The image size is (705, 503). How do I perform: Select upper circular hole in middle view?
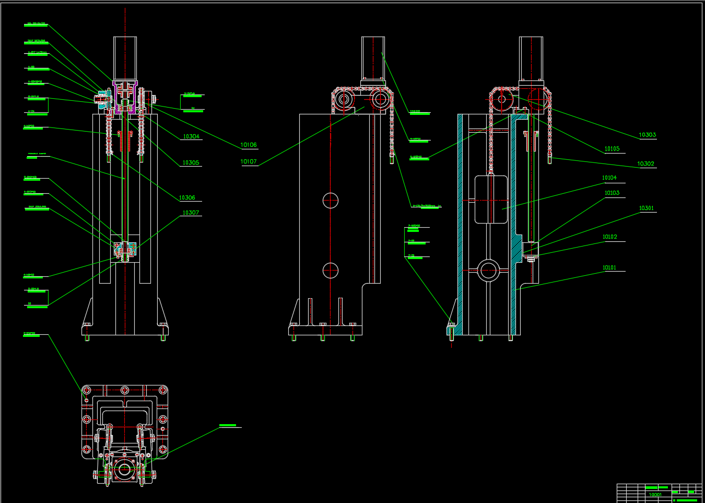pos(331,201)
